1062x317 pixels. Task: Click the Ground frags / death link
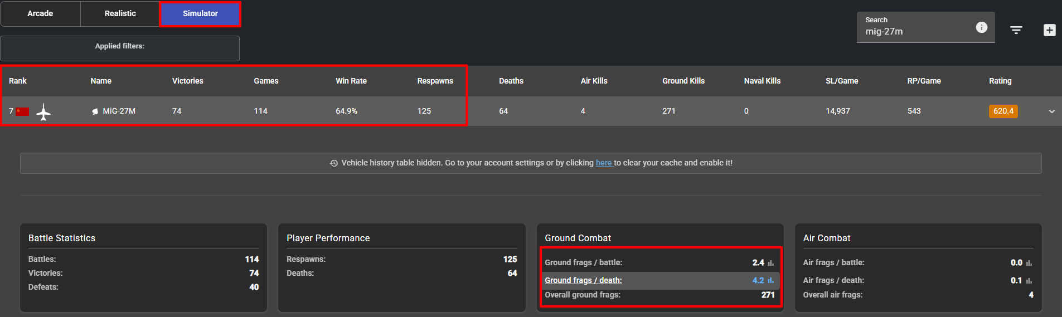583,280
